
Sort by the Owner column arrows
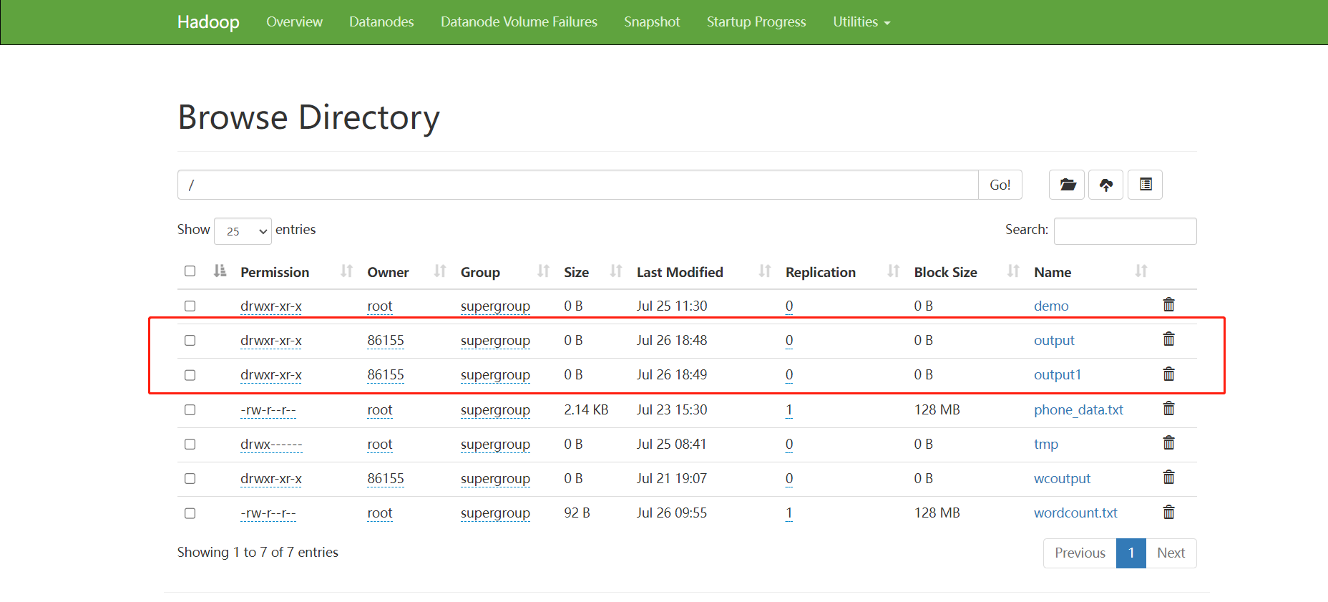click(x=439, y=271)
